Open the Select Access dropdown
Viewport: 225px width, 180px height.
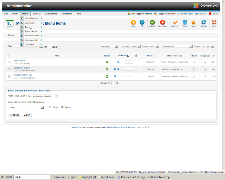click(176, 46)
